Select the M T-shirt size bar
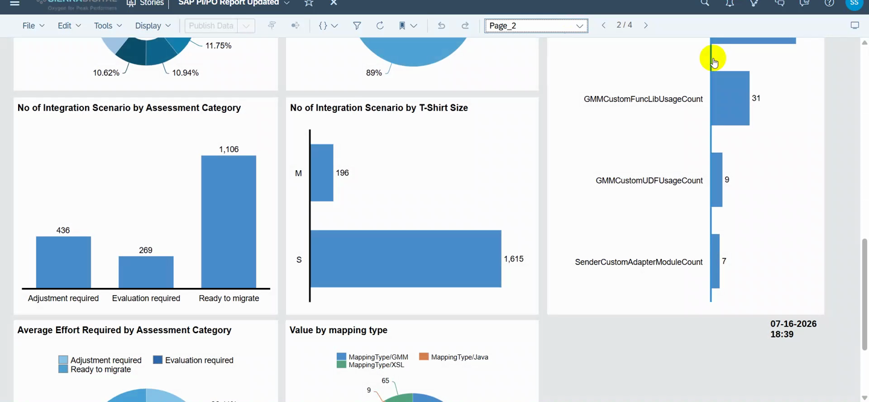This screenshot has height=402, width=869. (x=322, y=173)
